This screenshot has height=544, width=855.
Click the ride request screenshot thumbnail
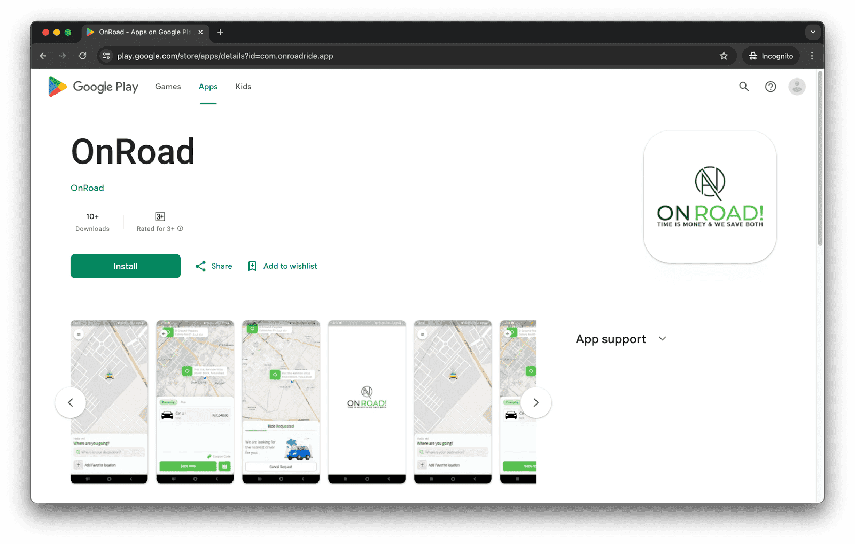tap(281, 402)
